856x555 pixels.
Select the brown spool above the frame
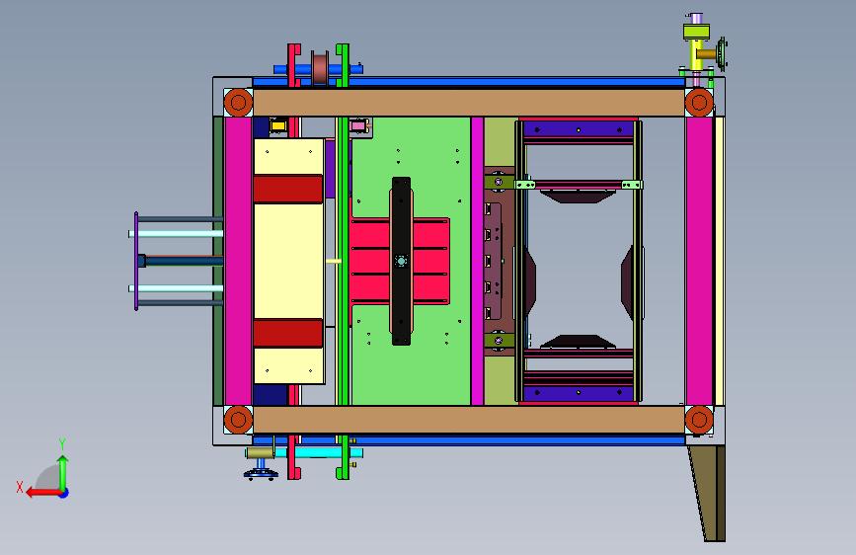(x=320, y=68)
